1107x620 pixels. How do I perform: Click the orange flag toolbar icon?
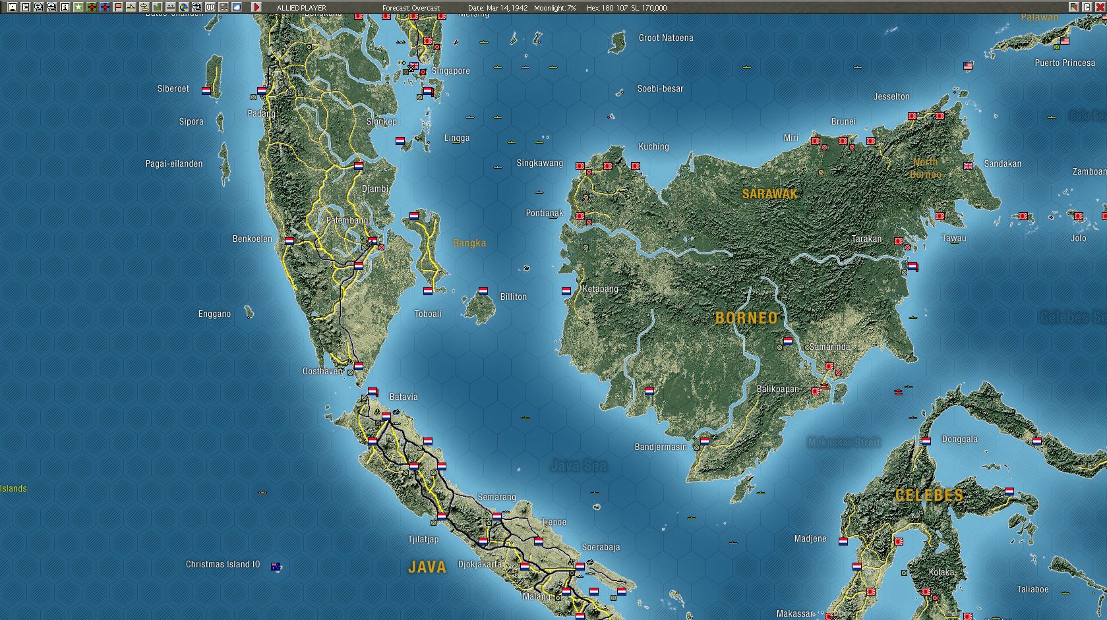coord(117,7)
